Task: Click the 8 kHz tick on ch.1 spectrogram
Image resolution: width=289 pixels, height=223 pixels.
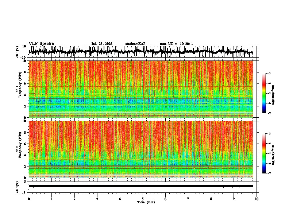Action: 25,72
